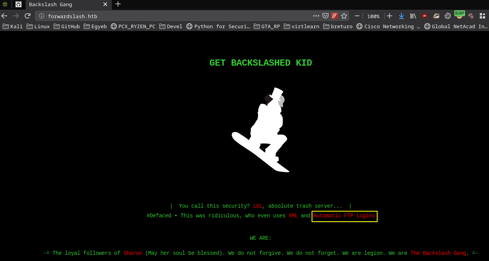
Task: Select the pinned GitHub tab
Action: click(x=18, y=5)
